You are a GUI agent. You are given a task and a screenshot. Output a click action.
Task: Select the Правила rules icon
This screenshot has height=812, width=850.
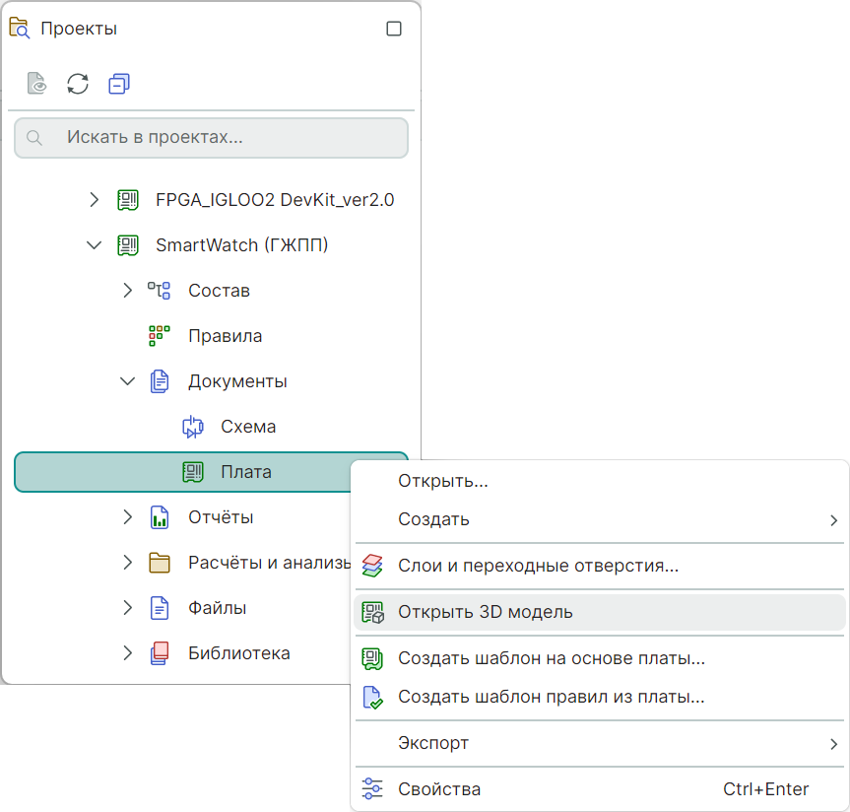[160, 336]
